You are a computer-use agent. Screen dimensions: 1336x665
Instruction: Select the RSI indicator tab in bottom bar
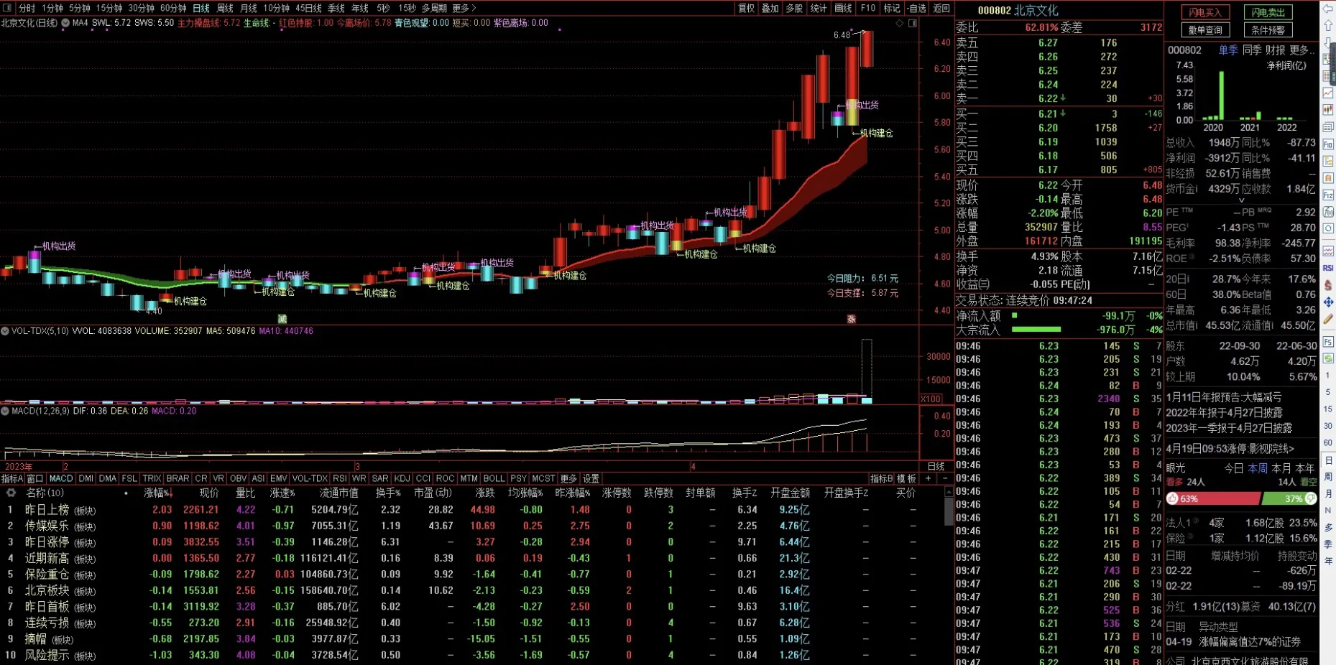coord(339,478)
